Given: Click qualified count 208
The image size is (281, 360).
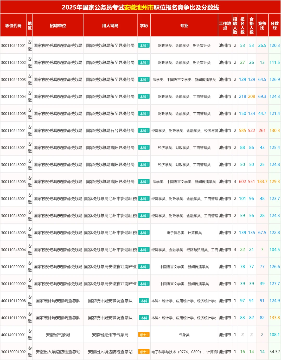Looking at the screenshot, I should coord(251,97).
